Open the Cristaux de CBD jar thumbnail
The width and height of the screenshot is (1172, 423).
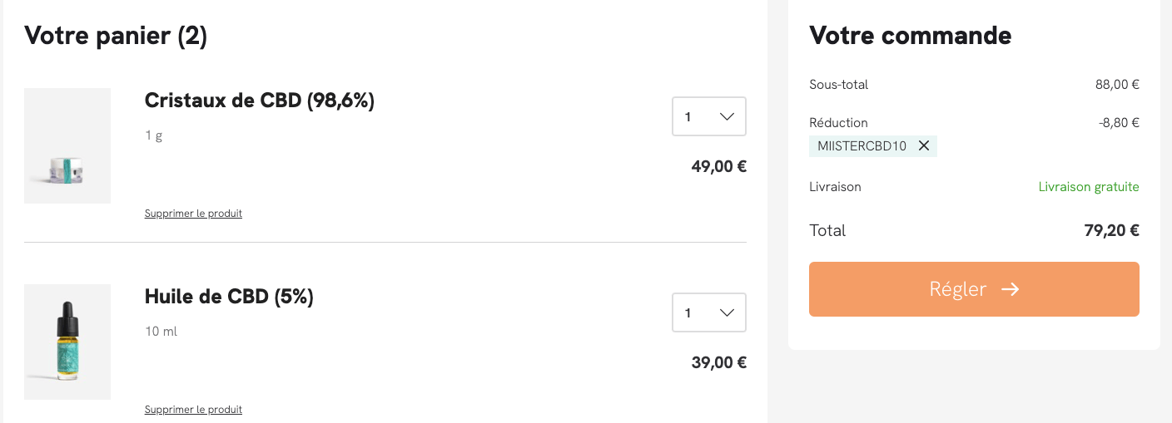pos(67,145)
